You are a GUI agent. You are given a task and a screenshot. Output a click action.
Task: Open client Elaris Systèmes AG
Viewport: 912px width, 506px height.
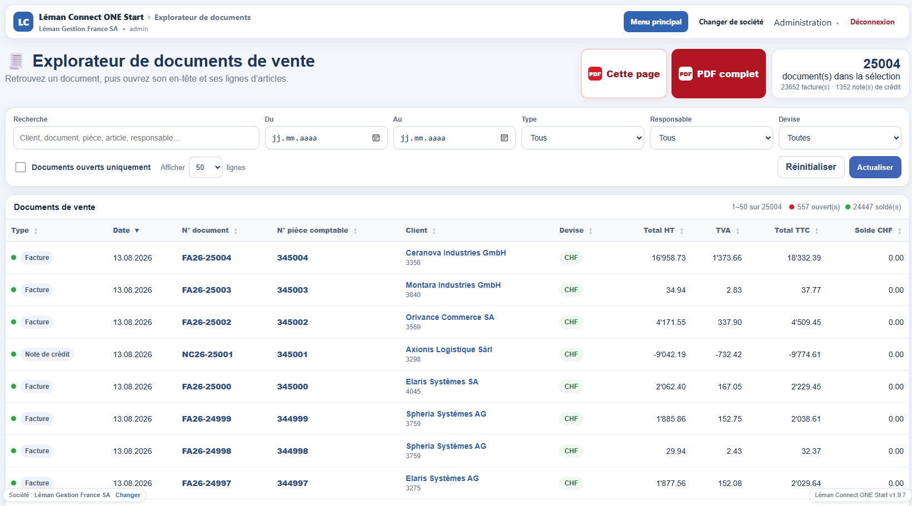click(442, 478)
